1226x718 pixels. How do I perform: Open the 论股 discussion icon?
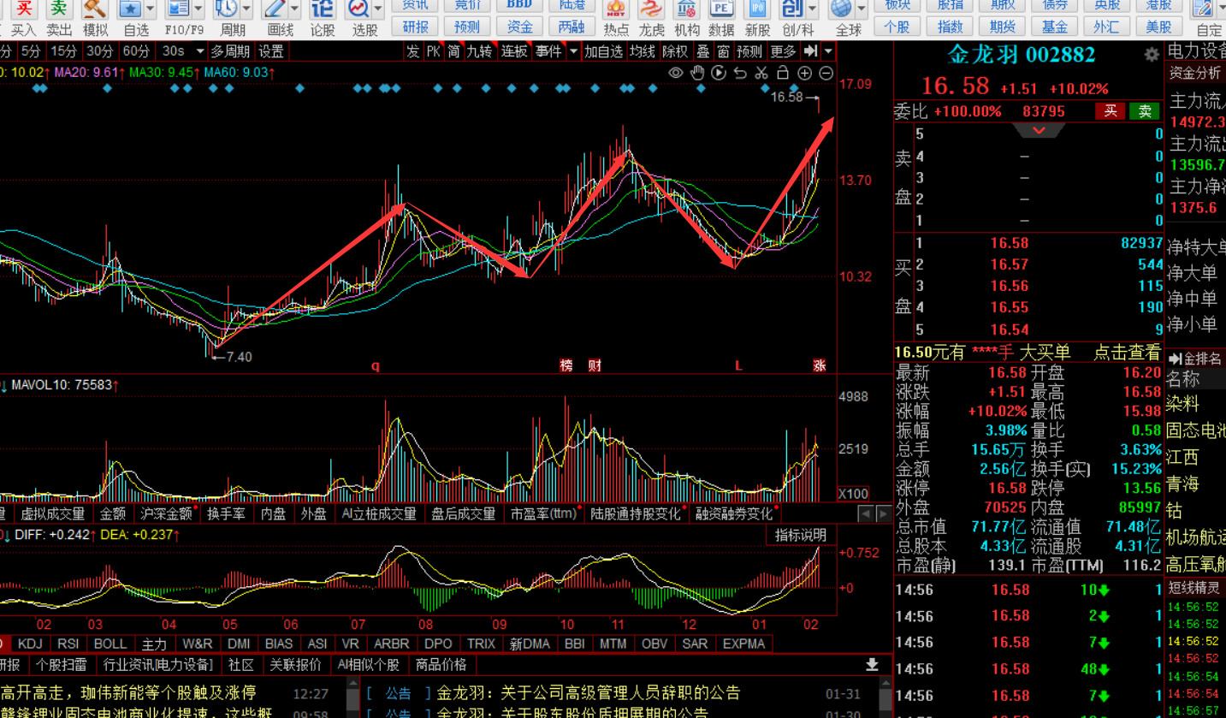(323, 9)
